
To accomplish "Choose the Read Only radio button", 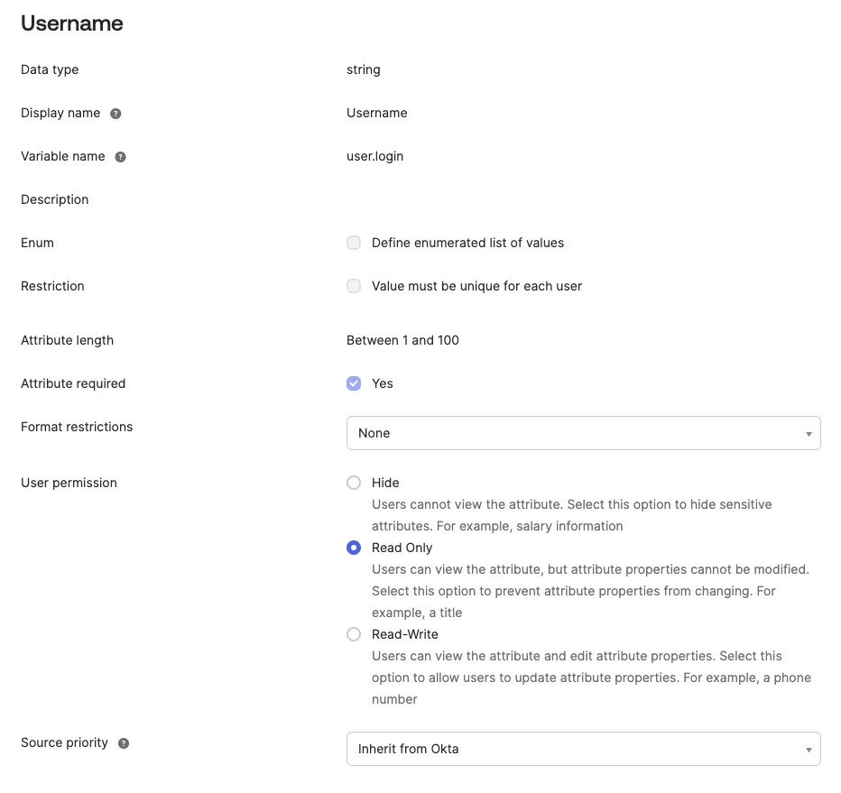I will pyautogui.click(x=354, y=548).
